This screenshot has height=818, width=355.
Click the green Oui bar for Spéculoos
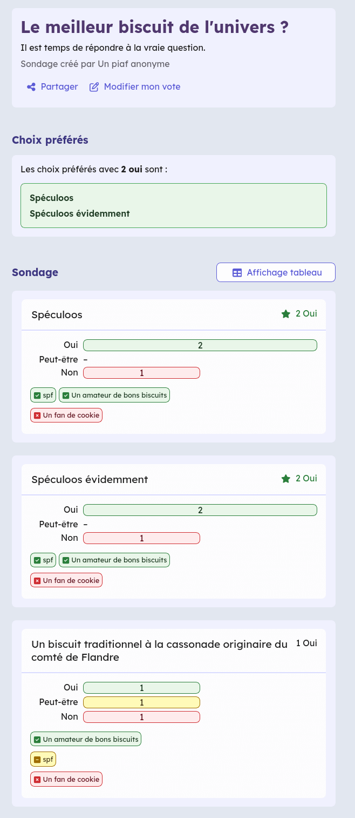coord(200,345)
